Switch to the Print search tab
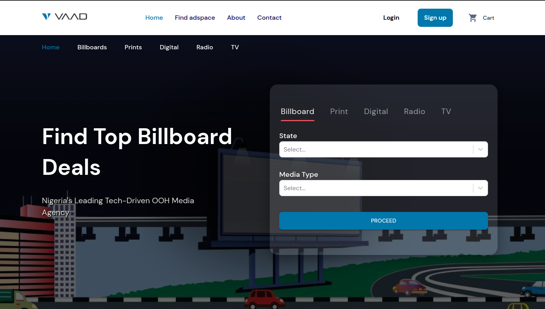Viewport: 545px width, 309px height. tap(339, 111)
